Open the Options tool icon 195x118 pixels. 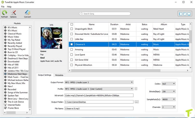pos(13,13)
